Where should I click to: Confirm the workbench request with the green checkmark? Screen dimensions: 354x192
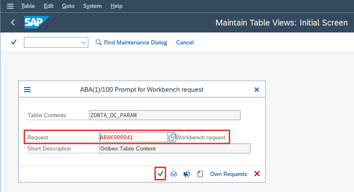161,174
